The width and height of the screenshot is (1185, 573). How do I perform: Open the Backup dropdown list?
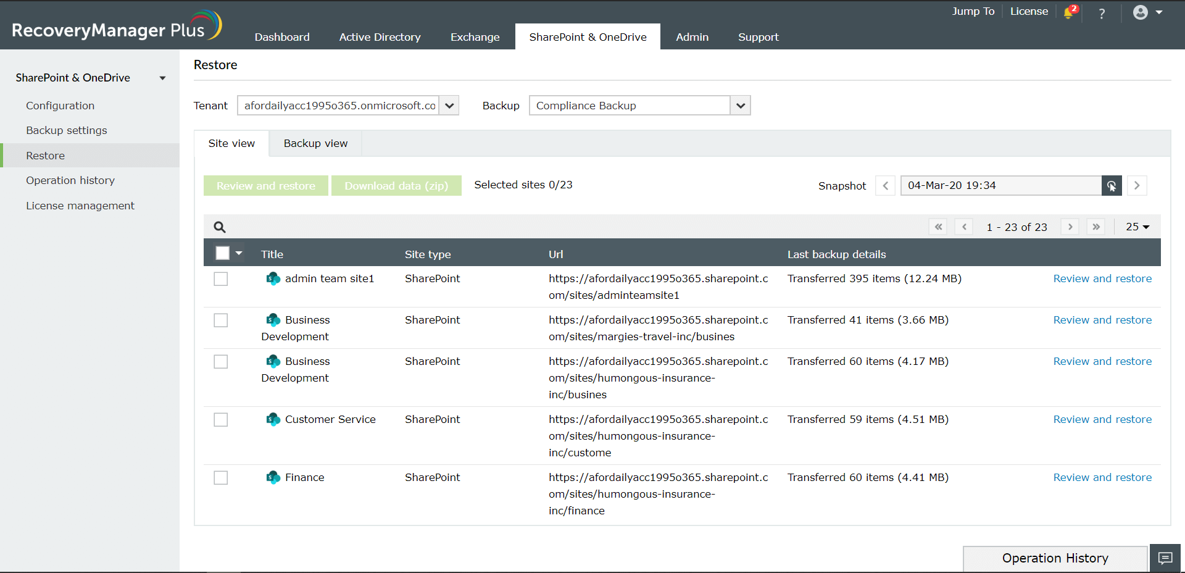tap(740, 106)
